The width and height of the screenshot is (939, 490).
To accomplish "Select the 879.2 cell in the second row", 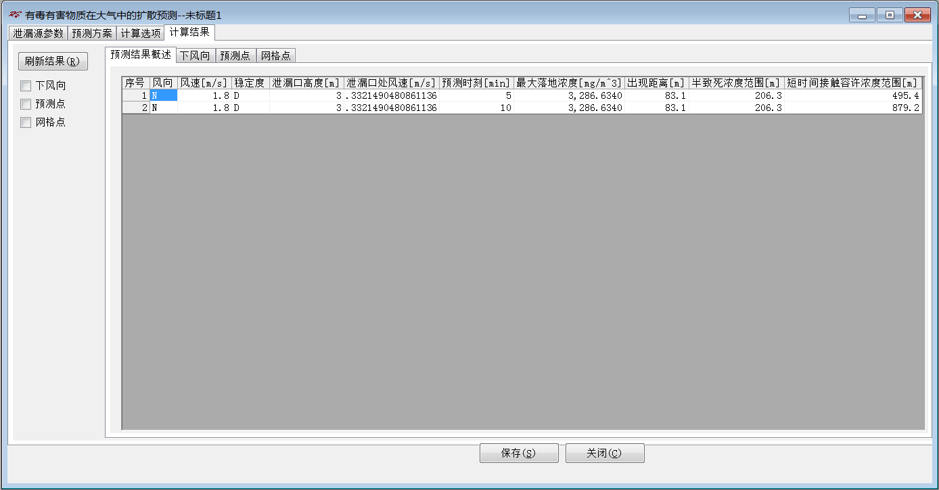I will point(852,108).
